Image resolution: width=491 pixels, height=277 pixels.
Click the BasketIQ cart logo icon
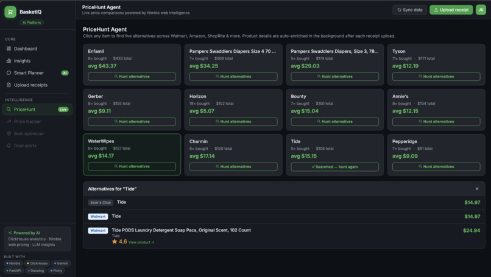(x=10, y=12)
